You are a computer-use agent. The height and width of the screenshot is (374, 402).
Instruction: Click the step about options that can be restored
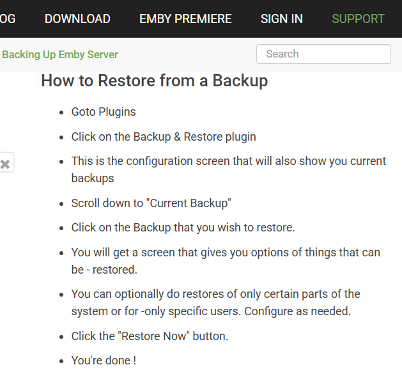226,261
